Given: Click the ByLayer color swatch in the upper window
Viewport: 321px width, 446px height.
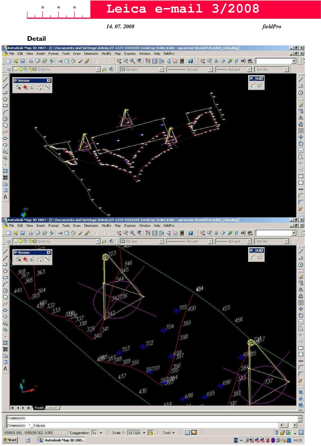Looking at the screenshot, I should click(123, 69).
